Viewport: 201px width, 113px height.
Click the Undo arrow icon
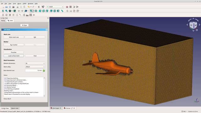click(29, 7)
